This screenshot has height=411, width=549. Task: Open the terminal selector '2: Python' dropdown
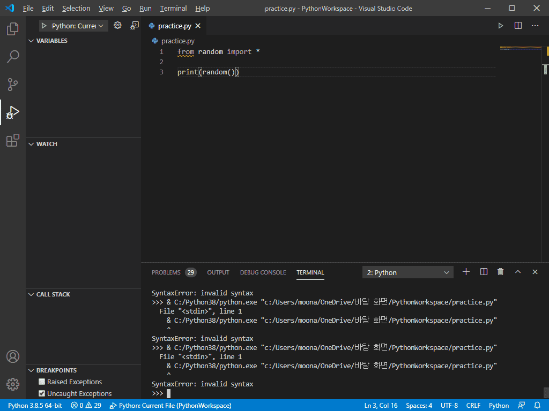click(407, 272)
